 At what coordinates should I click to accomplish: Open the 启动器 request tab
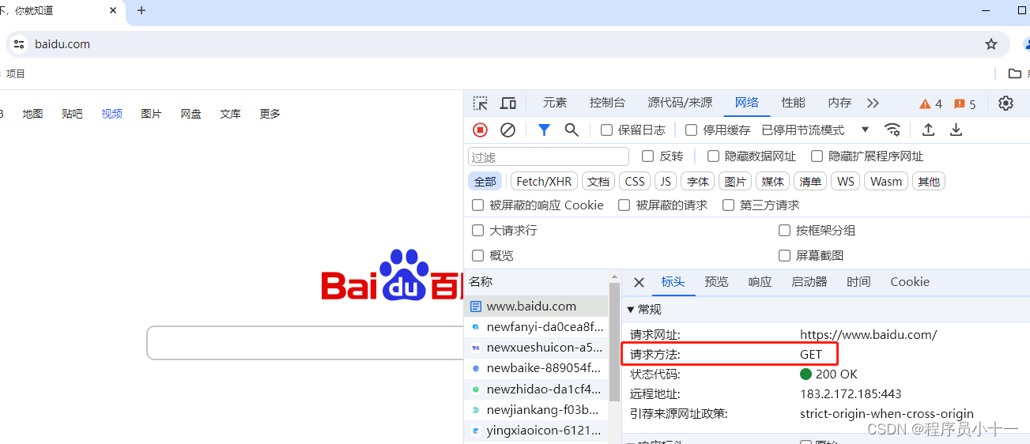809,282
